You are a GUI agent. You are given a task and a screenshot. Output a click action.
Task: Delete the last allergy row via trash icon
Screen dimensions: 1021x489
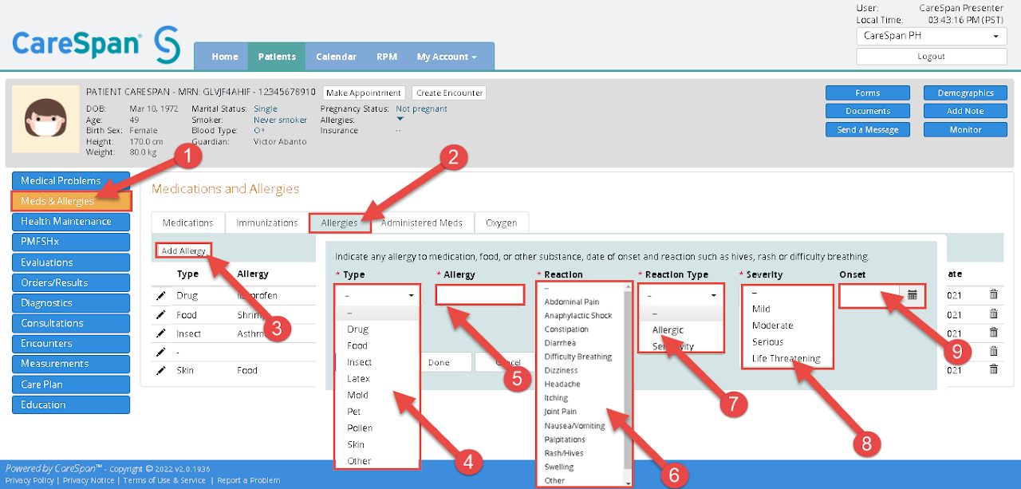point(993,369)
